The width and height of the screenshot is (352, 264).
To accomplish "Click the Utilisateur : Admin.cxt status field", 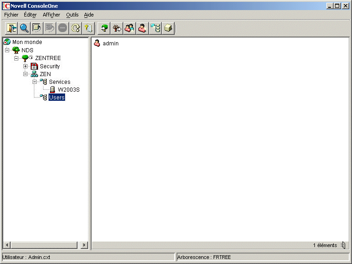I will (x=88, y=257).
